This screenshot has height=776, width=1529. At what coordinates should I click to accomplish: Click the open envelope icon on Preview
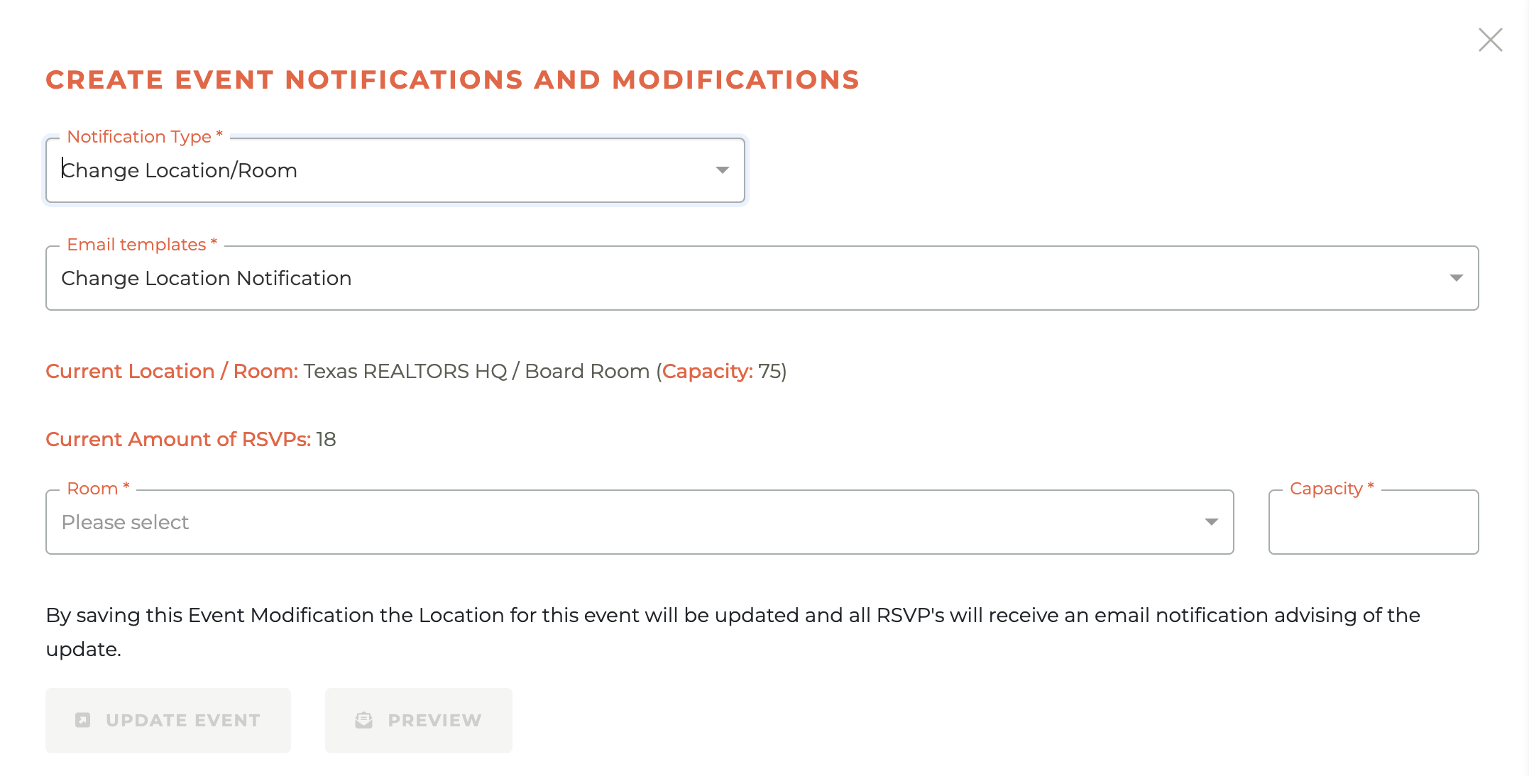pos(364,719)
